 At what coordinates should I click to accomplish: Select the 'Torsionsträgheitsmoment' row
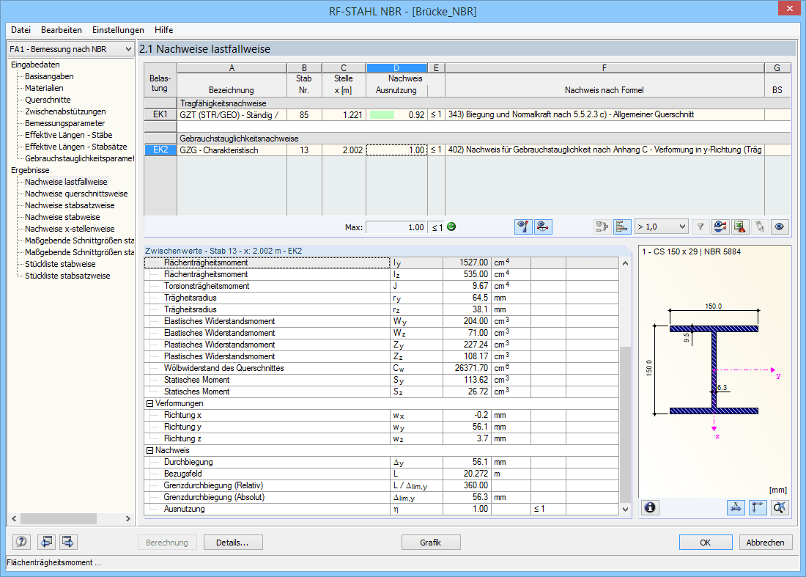pyautogui.click(x=382, y=286)
